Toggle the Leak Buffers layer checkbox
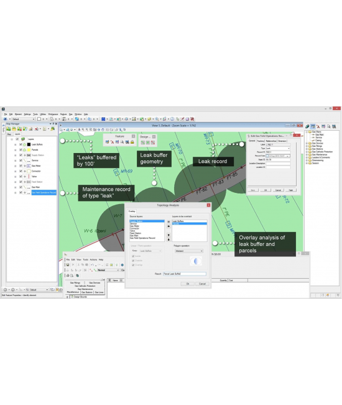 (21, 144)
